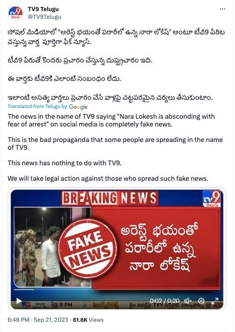
Task: Click the 6:46 PM Sep 21, 2023 timestamp
Action: point(38,320)
